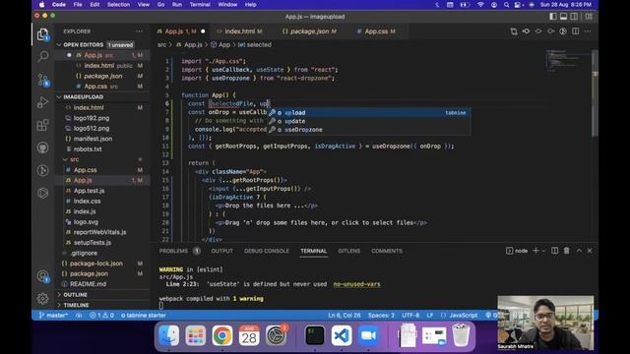Open README.md in the file tree

[88, 284]
